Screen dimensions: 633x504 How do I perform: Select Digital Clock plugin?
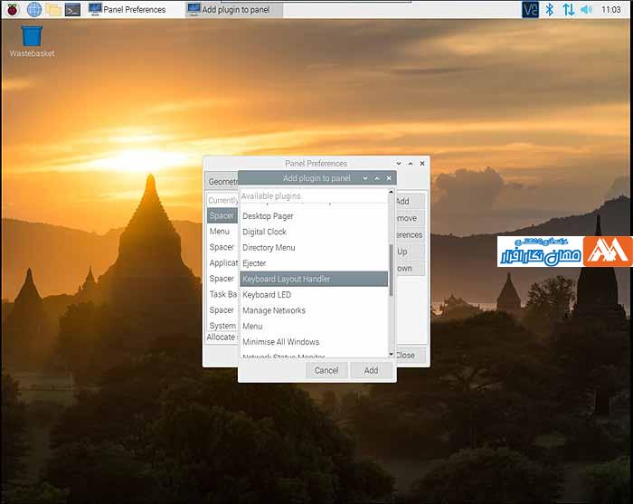[314, 232]
